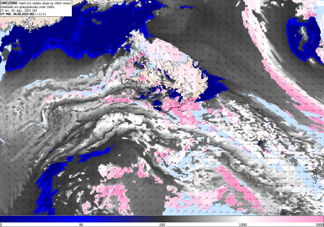The image size is (324, 227).
Task: Click the 'Dökkblátt eru þoka/þokuský undir 100m.' line
Action: click(x=28, y=7)
